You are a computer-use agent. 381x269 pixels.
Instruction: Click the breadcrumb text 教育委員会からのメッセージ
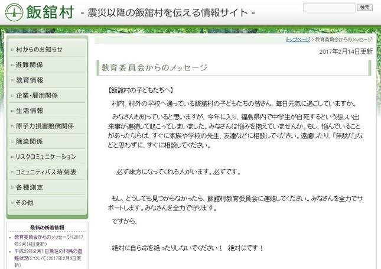pyautogui.click(x=344, y=40)
